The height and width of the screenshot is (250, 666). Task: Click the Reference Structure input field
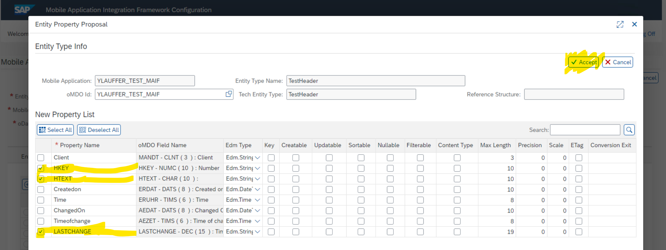(x=574, y=94)
